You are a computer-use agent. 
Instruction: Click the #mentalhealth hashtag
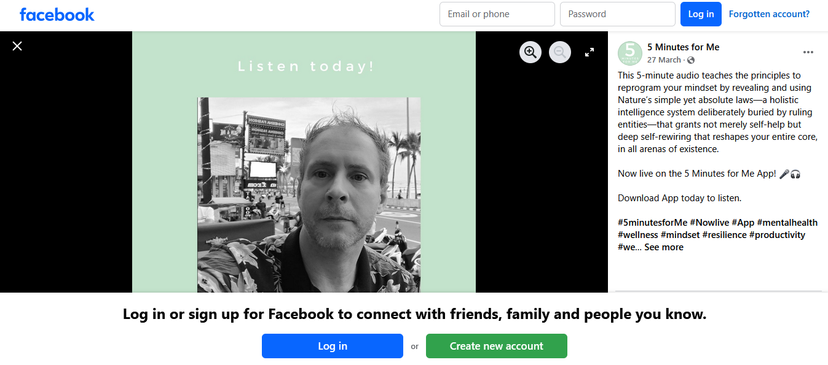(x=787, y=223)
